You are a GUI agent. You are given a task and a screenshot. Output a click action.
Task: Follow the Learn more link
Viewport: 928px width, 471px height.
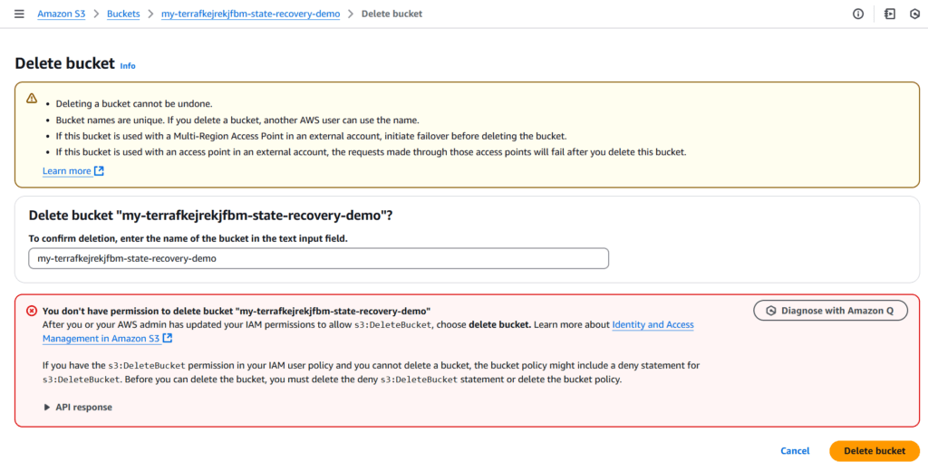(x=67, y=171)
